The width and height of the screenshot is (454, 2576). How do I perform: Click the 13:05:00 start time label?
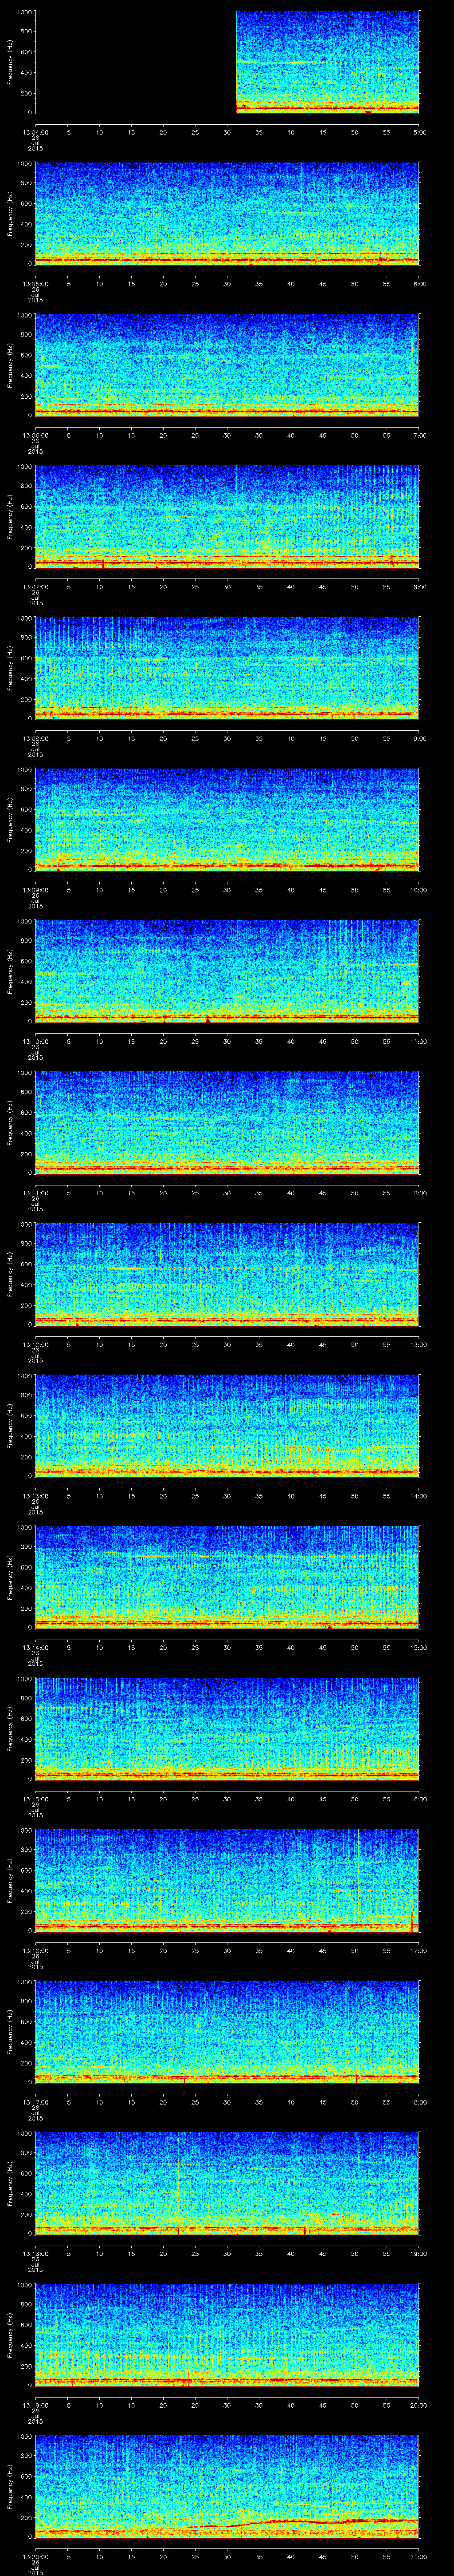click(35, 284)
